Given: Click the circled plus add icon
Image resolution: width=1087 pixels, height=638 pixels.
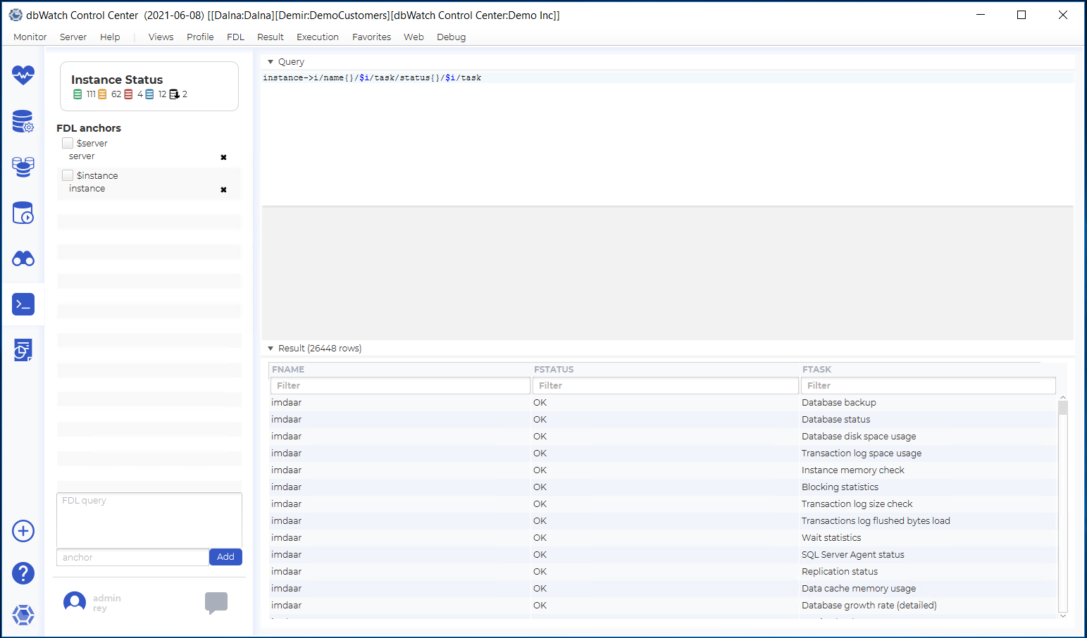Looking at the screenshot, I should (x=23, y=531).
